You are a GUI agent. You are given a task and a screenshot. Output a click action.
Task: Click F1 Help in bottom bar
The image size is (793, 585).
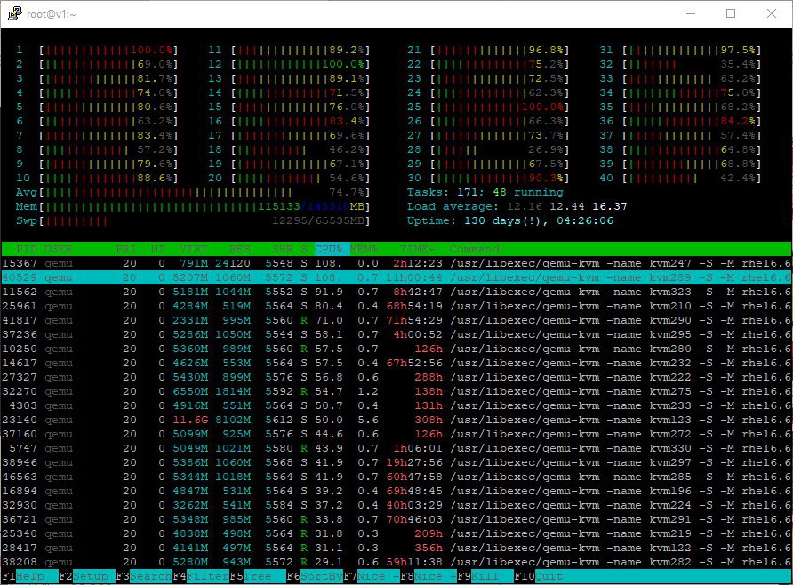pyautogui.click(x=29, y=576)
